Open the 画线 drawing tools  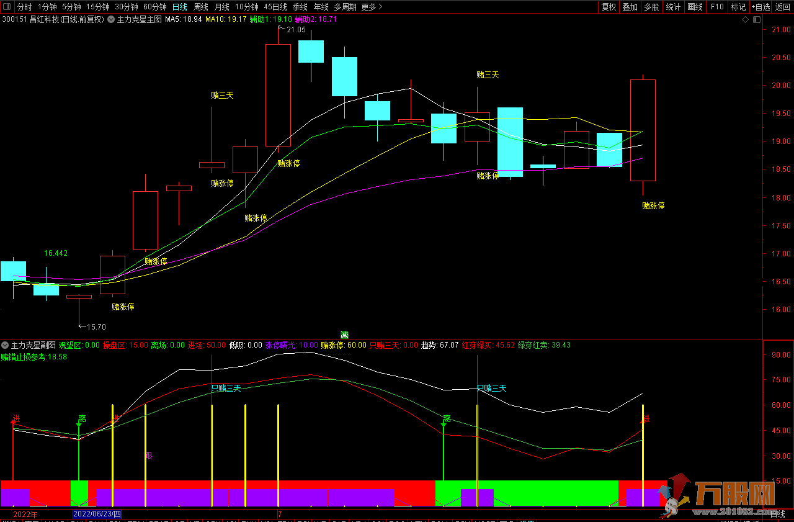[x=695, y=7]
